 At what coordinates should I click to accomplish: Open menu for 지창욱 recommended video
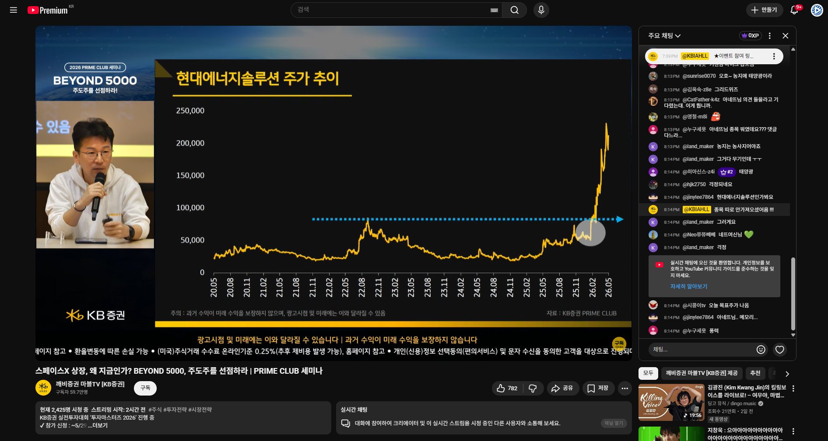click(793, 431)
